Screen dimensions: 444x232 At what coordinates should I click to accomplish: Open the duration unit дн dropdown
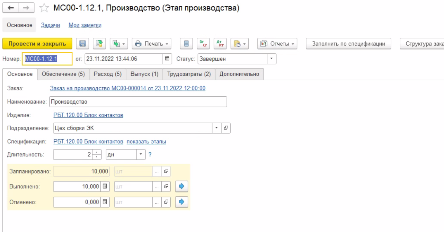(x=141, y=154)
